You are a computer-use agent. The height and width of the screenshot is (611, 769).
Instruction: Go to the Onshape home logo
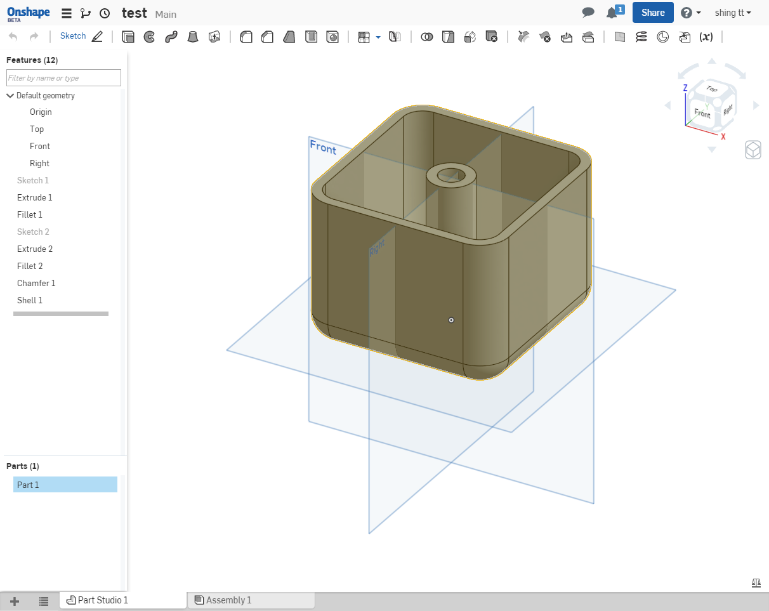[29, 13]
